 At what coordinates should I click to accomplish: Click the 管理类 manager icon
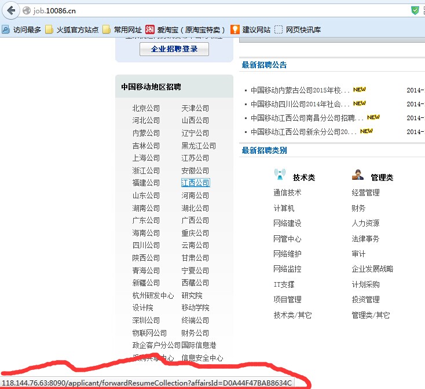[x=358, y=175]
